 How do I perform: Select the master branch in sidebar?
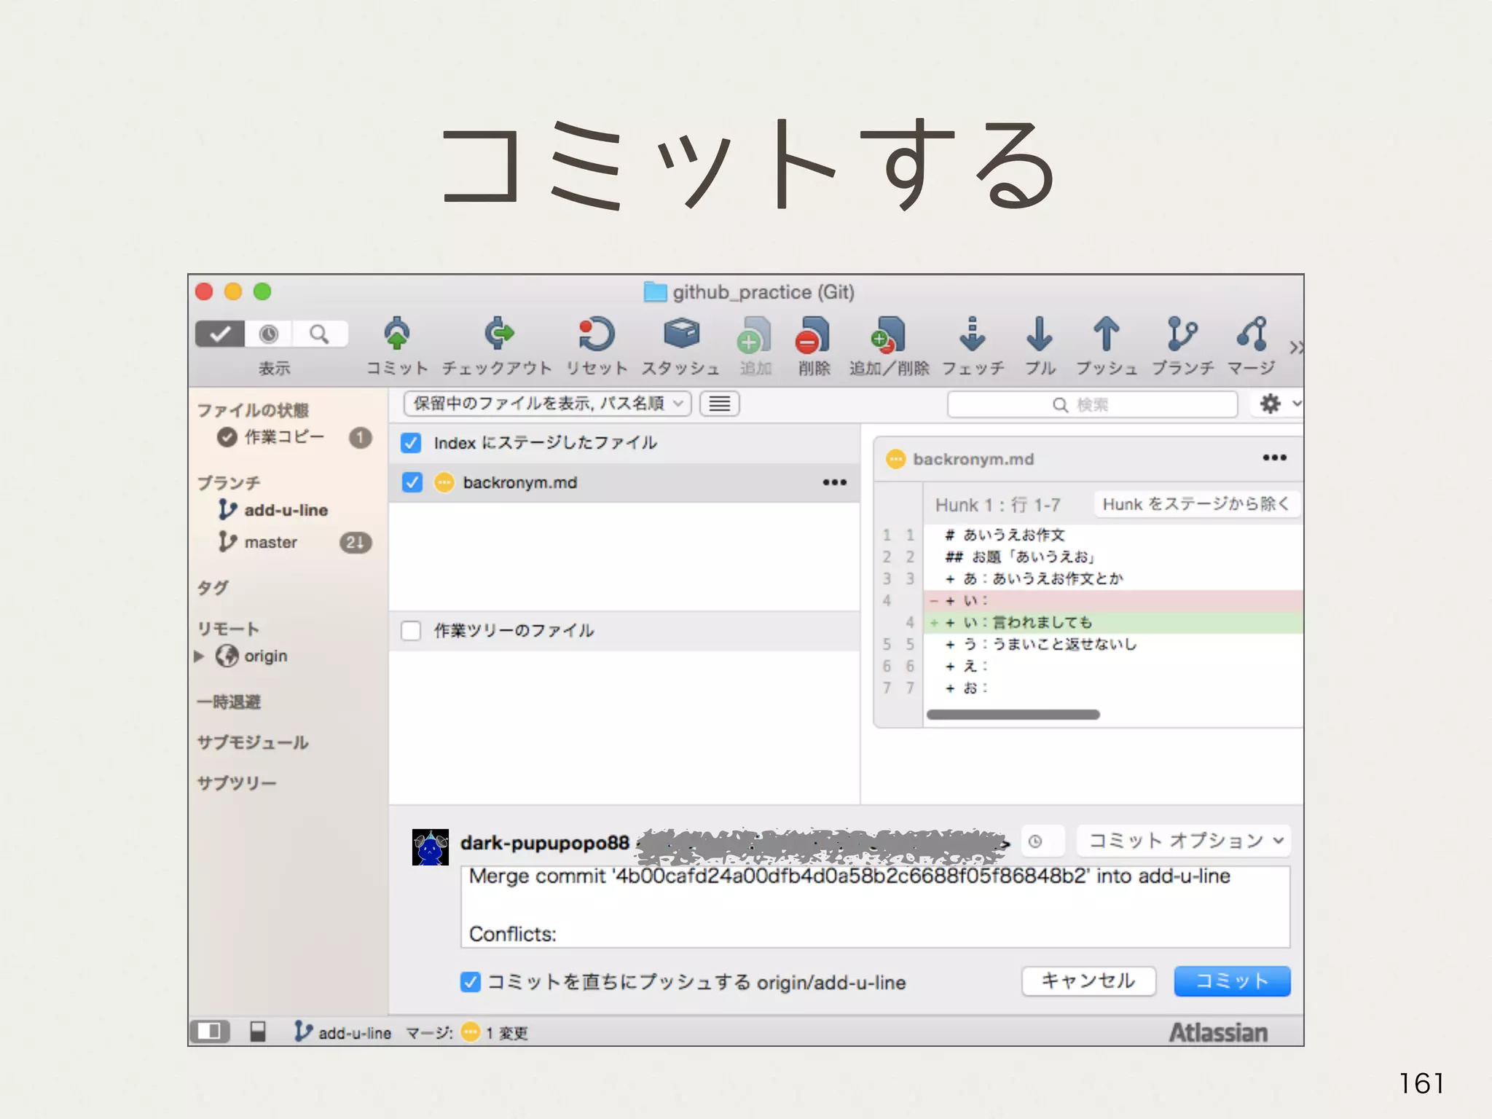pos(270,543)
